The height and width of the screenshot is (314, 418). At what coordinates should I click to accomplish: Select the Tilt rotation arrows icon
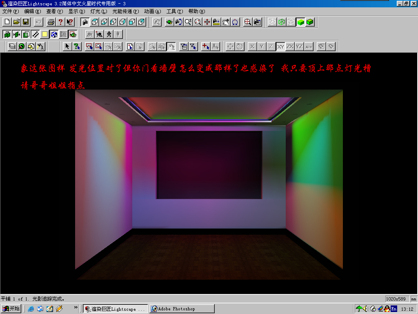tap(235, 22)
